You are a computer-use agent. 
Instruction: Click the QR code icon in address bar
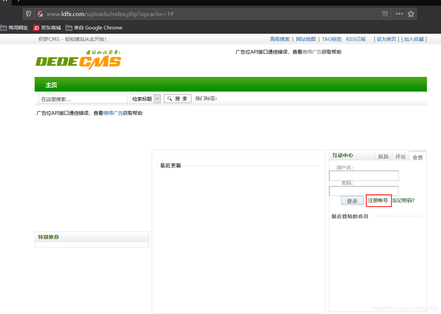click(385, 14)
